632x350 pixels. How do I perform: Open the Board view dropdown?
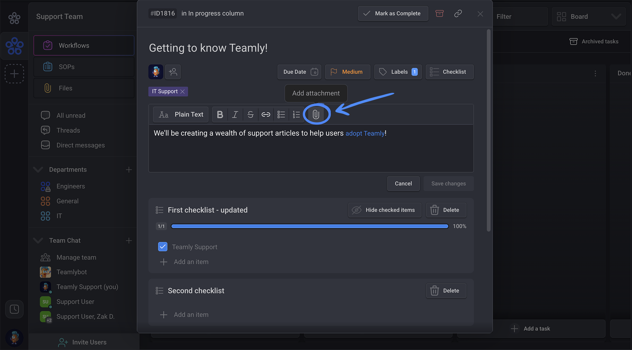coord(589,17)
